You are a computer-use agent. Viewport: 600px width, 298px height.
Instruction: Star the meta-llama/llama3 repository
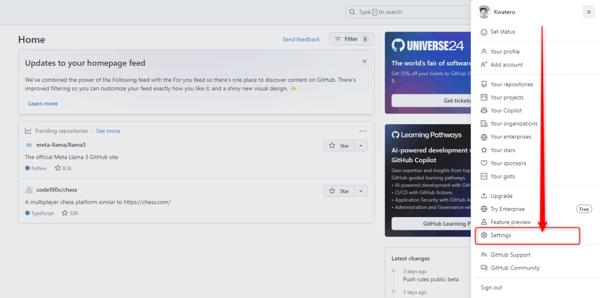(x=339, y=146)
